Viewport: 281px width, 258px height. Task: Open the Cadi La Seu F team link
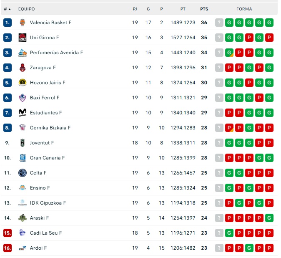click(46, 233)
